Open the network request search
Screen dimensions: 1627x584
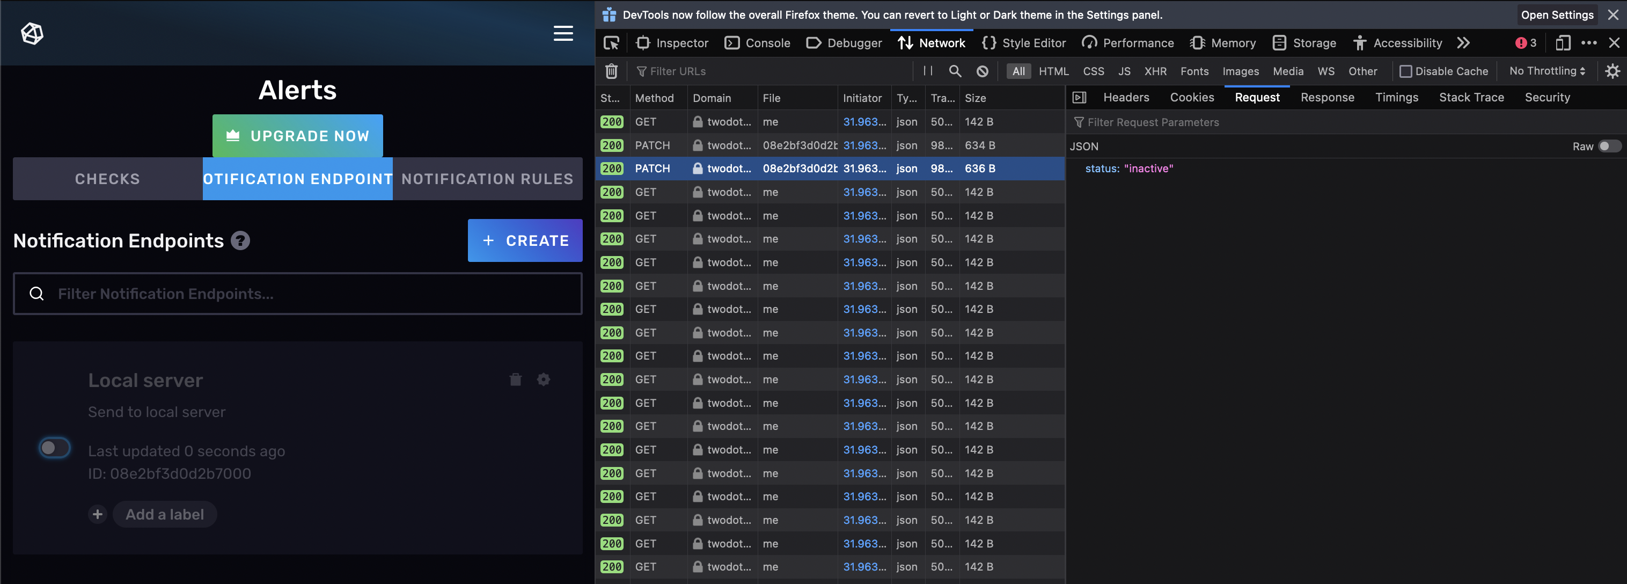955,71
